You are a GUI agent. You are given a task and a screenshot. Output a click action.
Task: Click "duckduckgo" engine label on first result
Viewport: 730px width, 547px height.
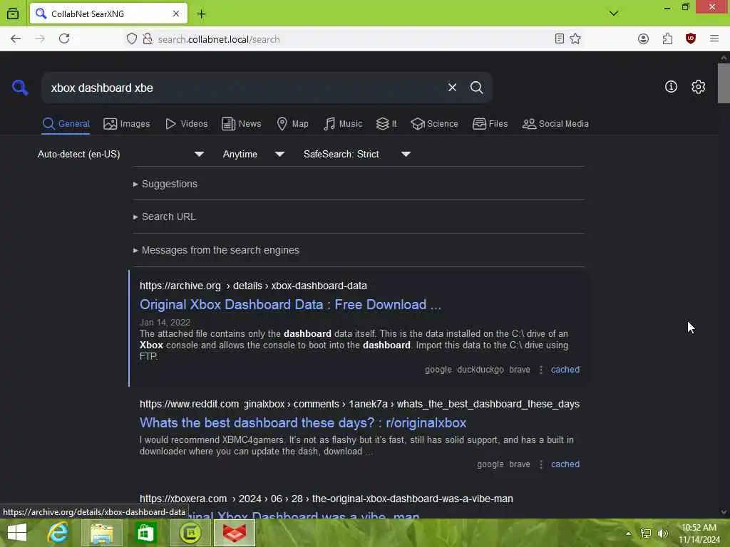(x=480, y=370)
